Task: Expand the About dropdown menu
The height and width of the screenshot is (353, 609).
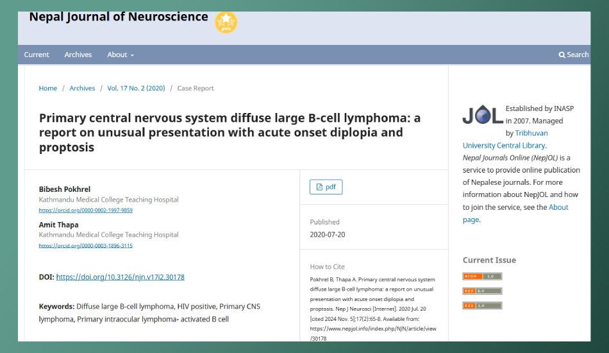Action: point(121,55)
